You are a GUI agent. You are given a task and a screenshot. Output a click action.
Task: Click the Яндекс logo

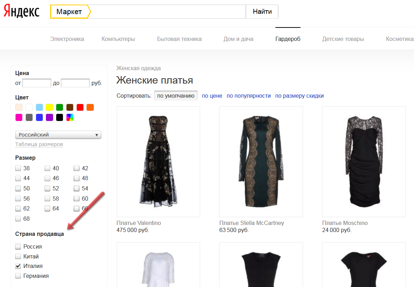pos(22,11)
